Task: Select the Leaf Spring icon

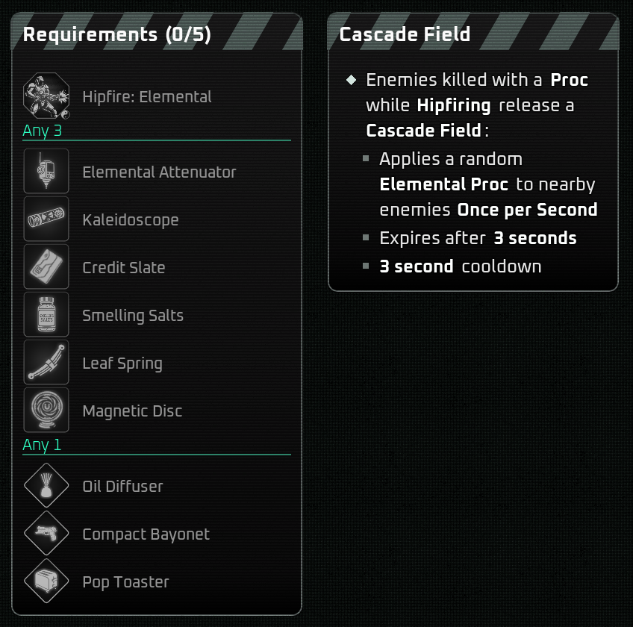Action: click(x=46, y=364)
